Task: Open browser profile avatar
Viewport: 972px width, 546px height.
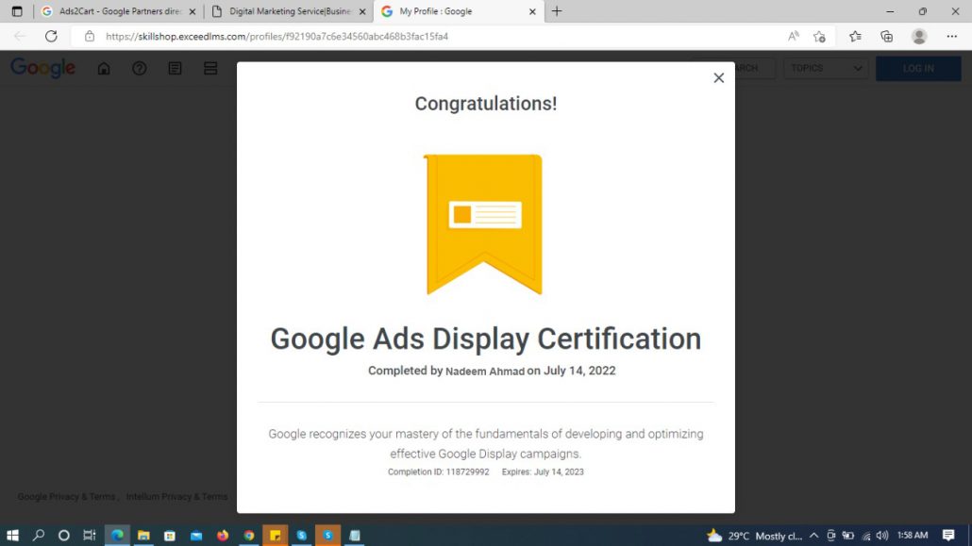Action: coord(919,36)
